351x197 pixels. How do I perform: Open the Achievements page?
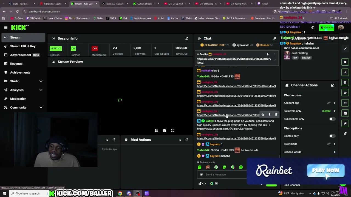pos(23,73)
